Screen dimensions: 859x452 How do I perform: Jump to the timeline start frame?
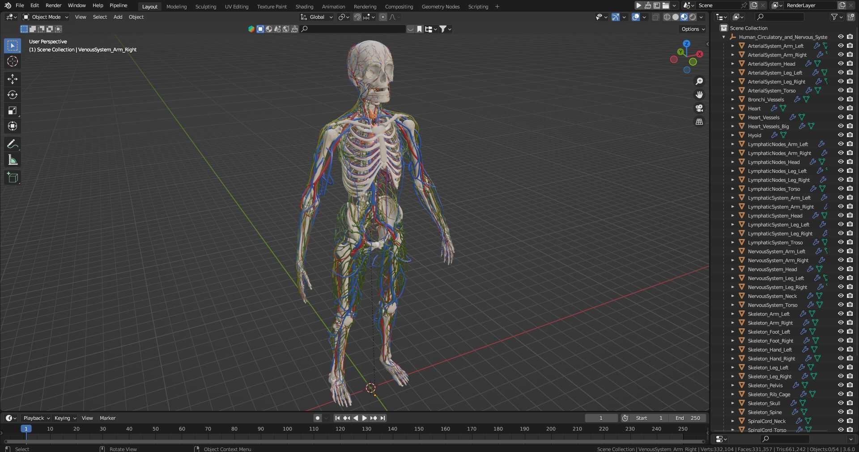337,418
